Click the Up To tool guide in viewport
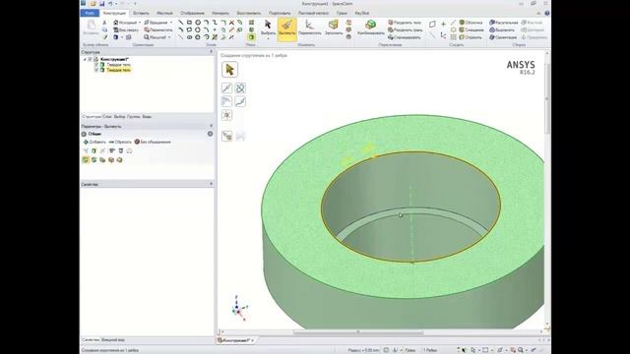630x354 pixels. (226, 136)
